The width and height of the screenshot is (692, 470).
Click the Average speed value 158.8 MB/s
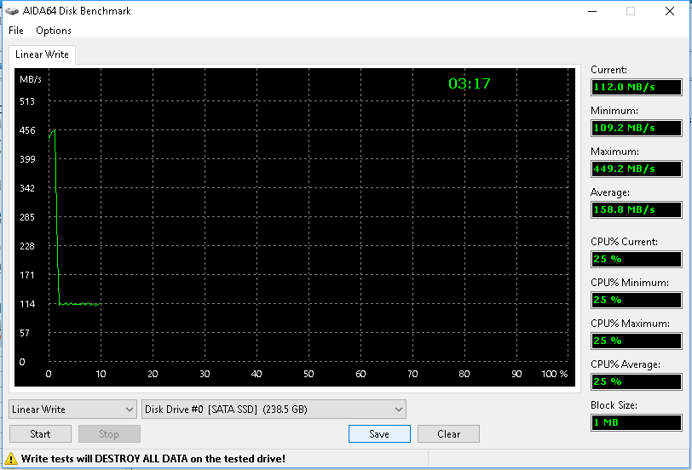pos(636,209)
